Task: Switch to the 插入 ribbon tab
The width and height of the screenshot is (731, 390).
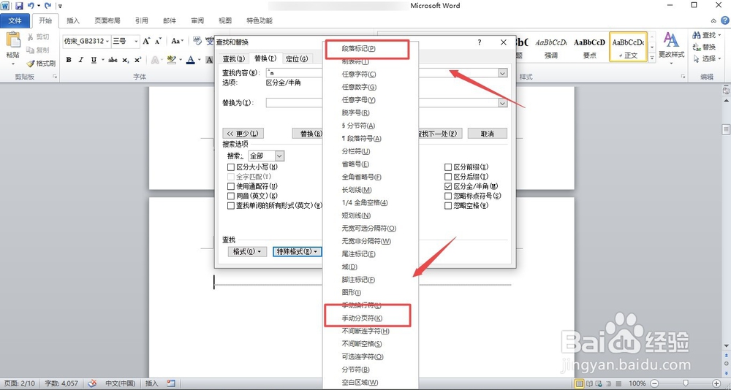Action: coord(73,20)
